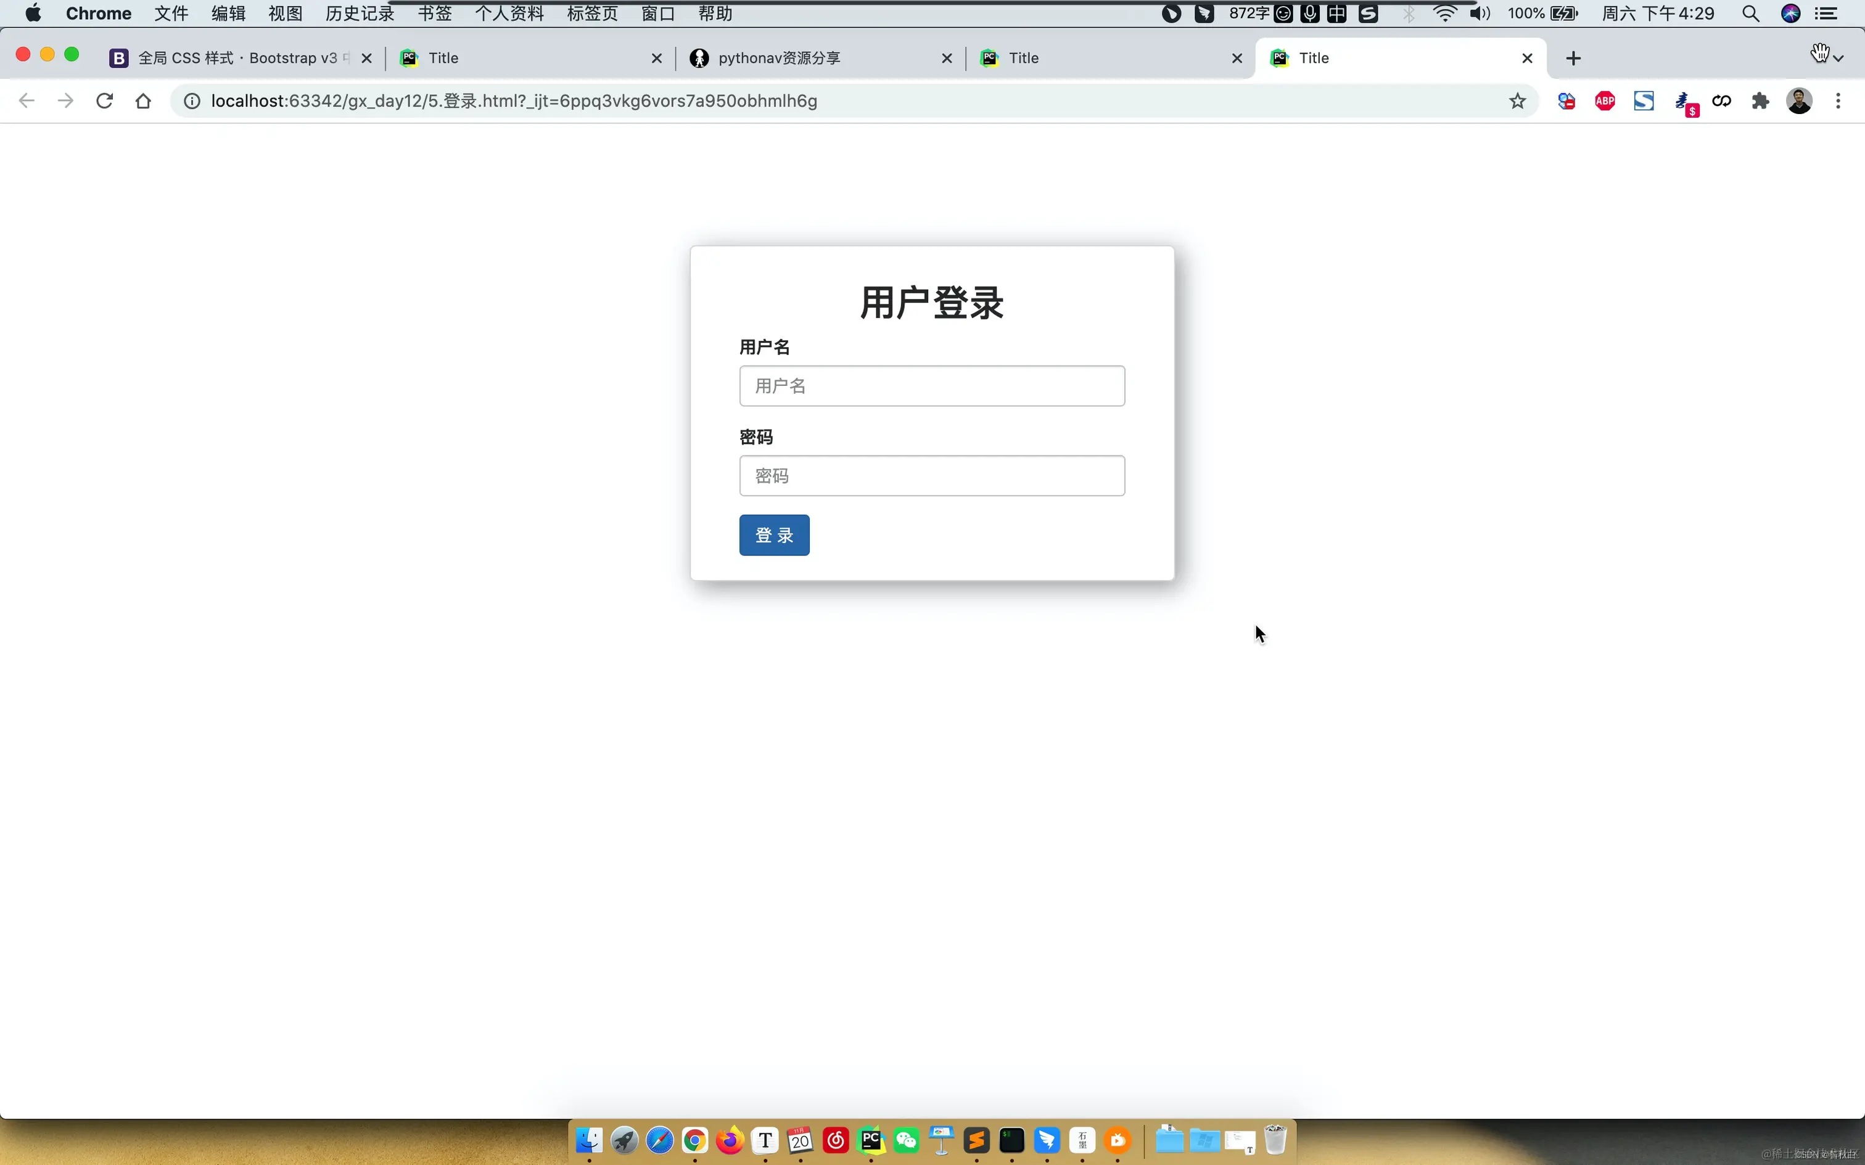The height and width of the screenshot is (1165, 1865).
Task: Click the 登录 button
Action: pos(774,534)
